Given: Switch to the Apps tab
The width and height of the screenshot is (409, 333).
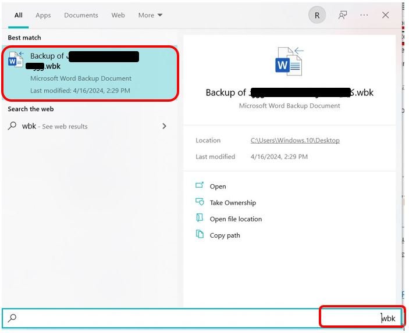Looking at the screenshot, I should 43,15.
